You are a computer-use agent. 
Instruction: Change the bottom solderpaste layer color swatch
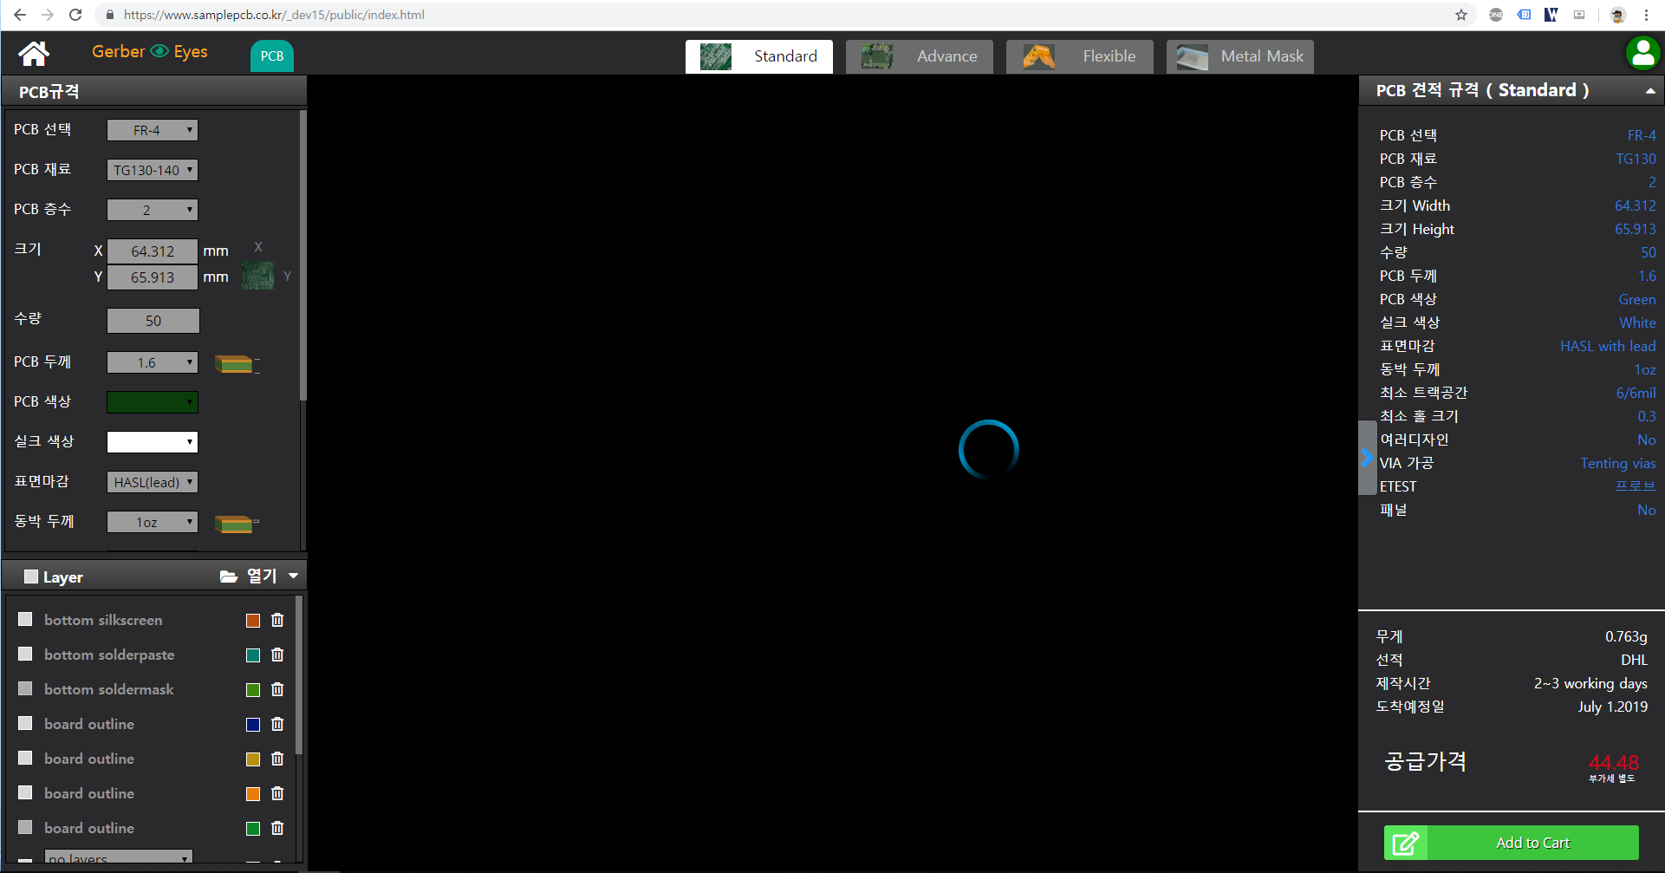click(x=253, y=655)
